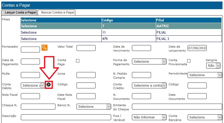The height and width of the screenshot is (123, 224).
Task: Click the arrow icon beside Conta Débito
Action: click(49, 85)
